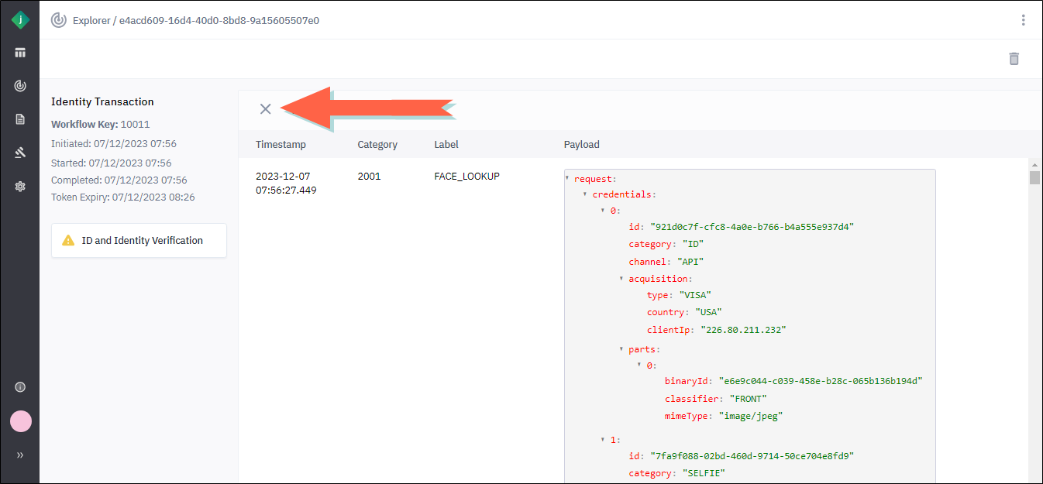Open the gavel rules icon in sidebar
Screen dimensions: 1043x484
(20, 153)
